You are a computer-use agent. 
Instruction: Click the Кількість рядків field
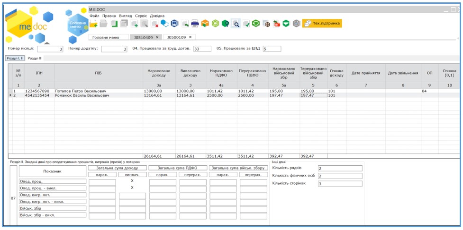340,168
